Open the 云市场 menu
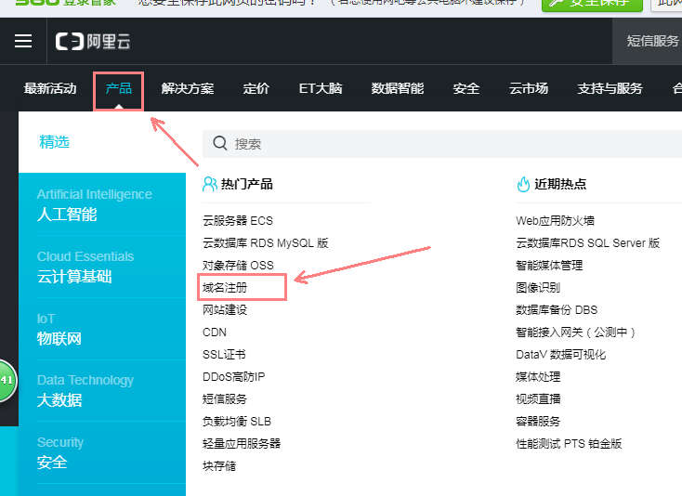682x496 pixels. click(x=529, y=88)
